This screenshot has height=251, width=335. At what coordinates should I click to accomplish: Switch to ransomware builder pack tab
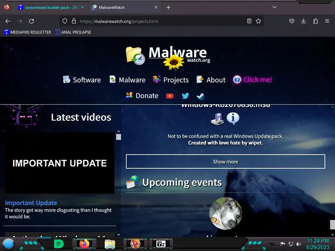pyautogui.click(x=51, y=8)
